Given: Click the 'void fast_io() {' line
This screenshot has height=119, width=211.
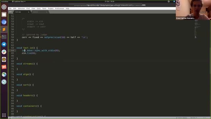Looking at the screenshot, I should pyautogui.click(x=27, y=48).
